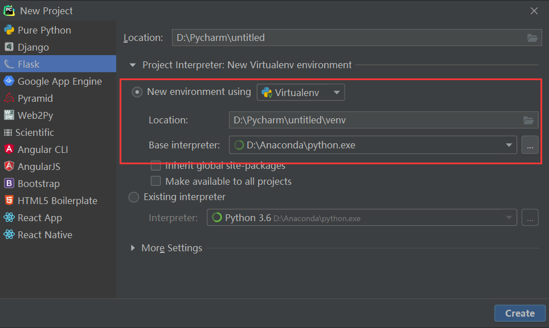Select HTML5 Boilerplate label

coord(58,201)
